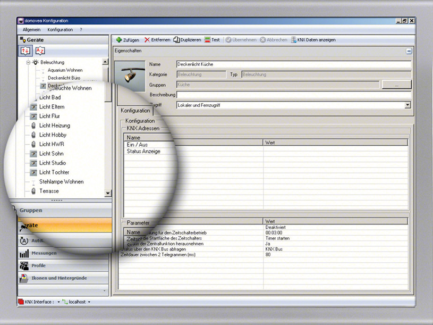Toggle the Licht Heizung checkbox

point(35,126)
